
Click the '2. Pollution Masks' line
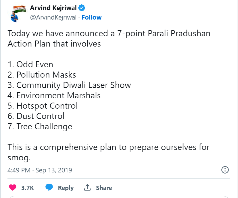click(x=42, y=75)
